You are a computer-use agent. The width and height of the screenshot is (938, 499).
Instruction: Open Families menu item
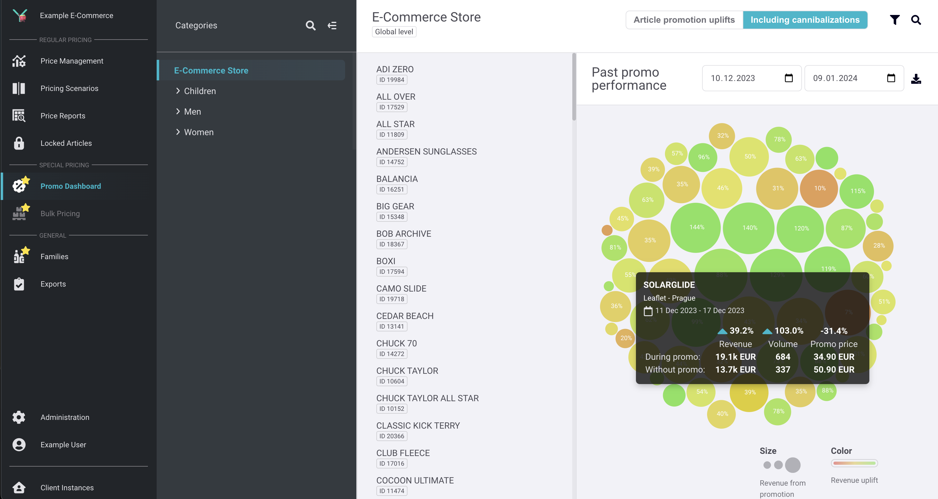54,256
